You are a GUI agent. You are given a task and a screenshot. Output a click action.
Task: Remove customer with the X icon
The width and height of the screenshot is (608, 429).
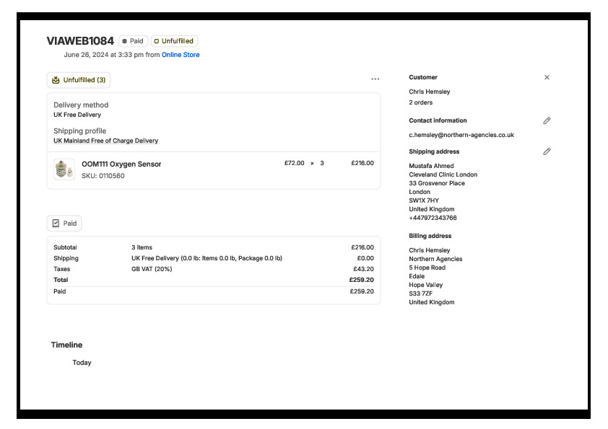pyautogui.click(x=547, y=77)
